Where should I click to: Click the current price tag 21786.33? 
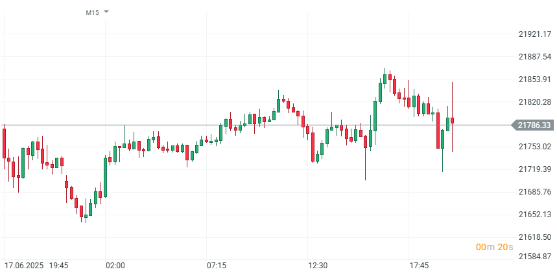coord(534,125)
